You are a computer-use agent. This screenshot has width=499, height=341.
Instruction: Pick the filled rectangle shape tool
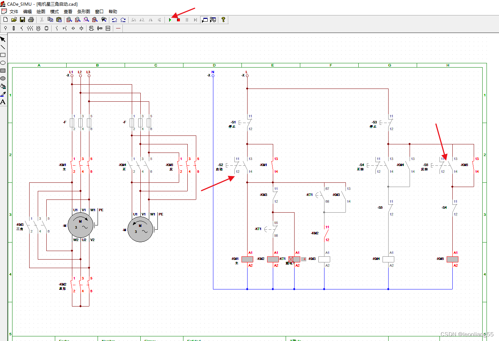pyautogui.click(x=3, y=71)
